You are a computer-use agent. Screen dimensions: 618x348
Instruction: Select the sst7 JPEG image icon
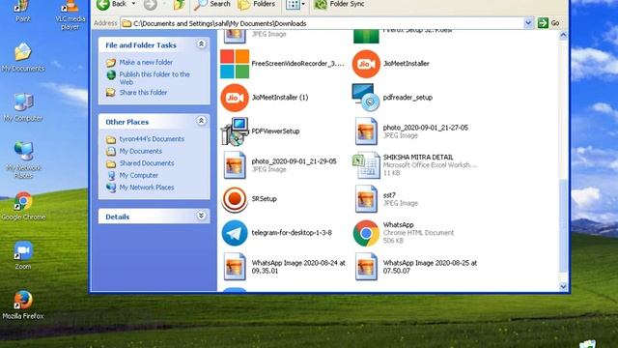pos(366,199)
